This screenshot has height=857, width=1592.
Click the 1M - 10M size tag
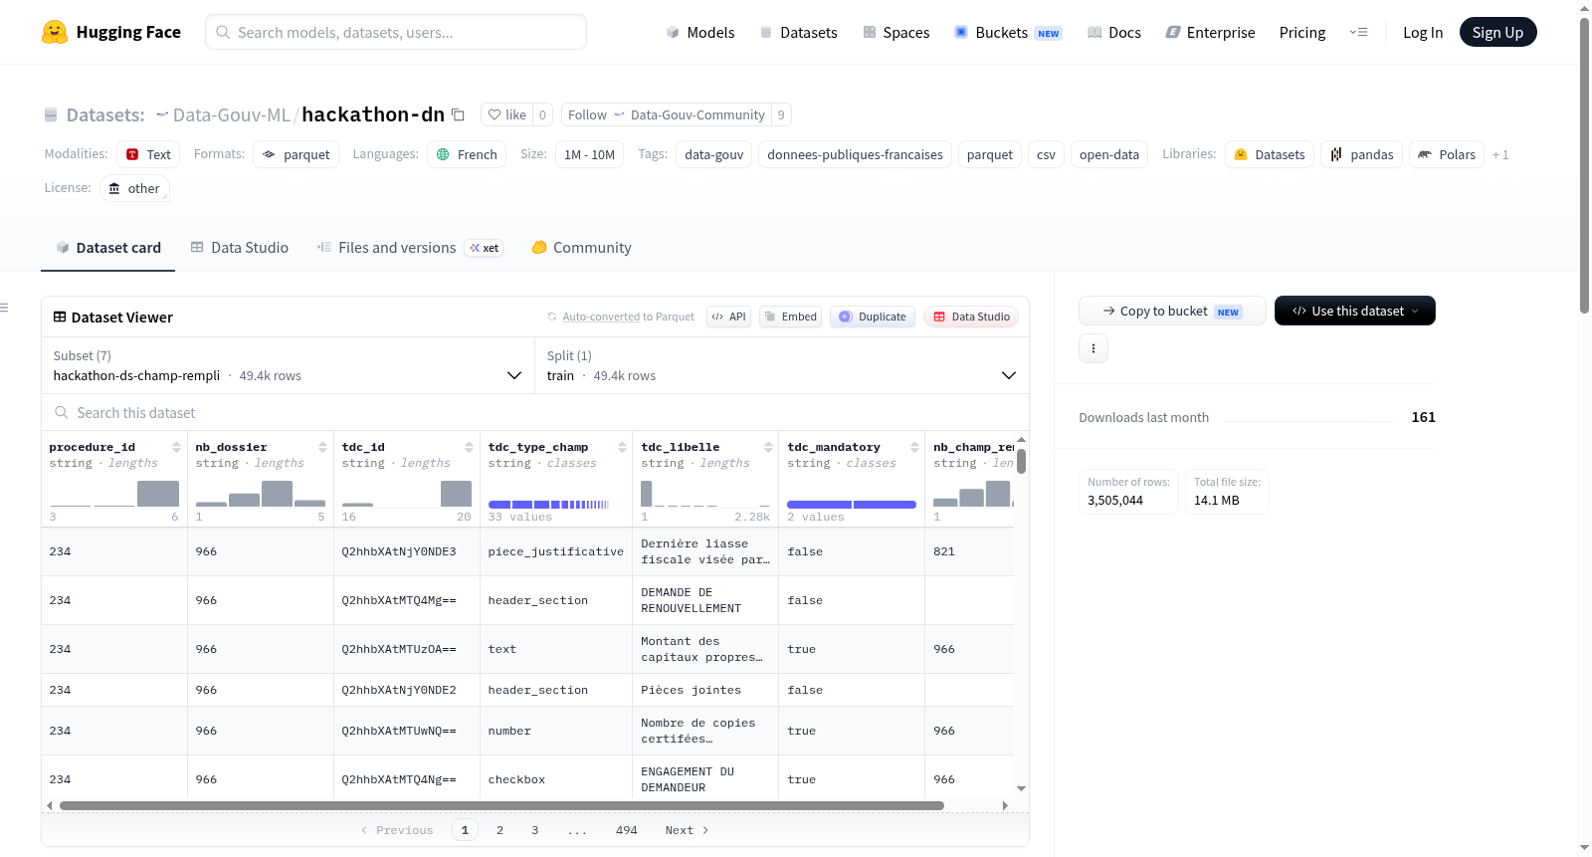coord(589,154)
